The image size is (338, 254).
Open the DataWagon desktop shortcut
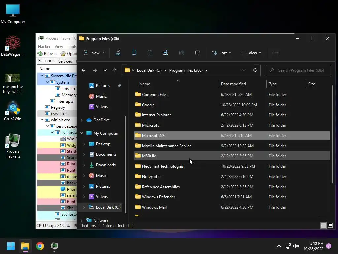pyautogui.click(x=13, y=46)
